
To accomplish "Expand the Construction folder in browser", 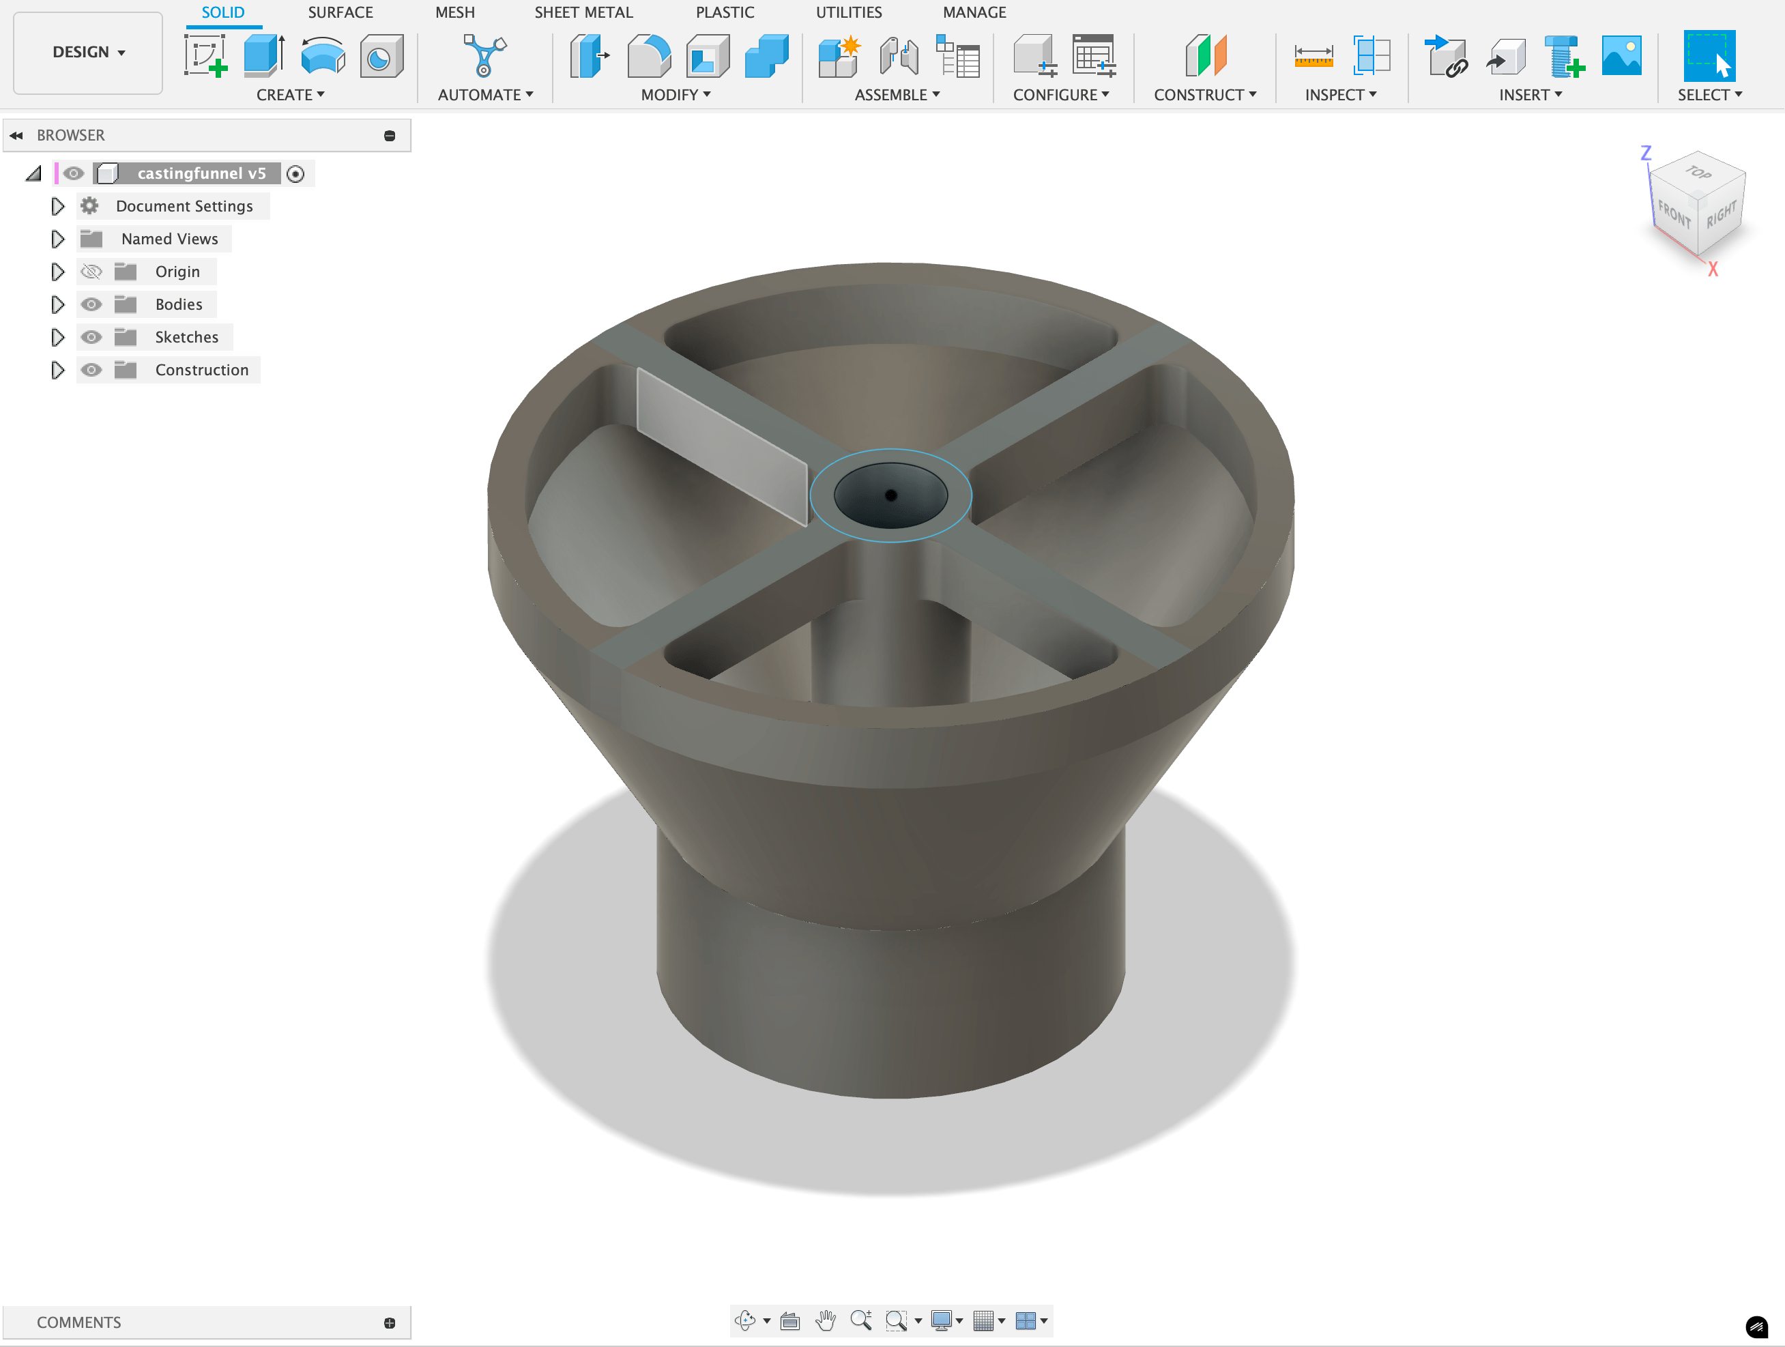I will [x=57, y=370].
